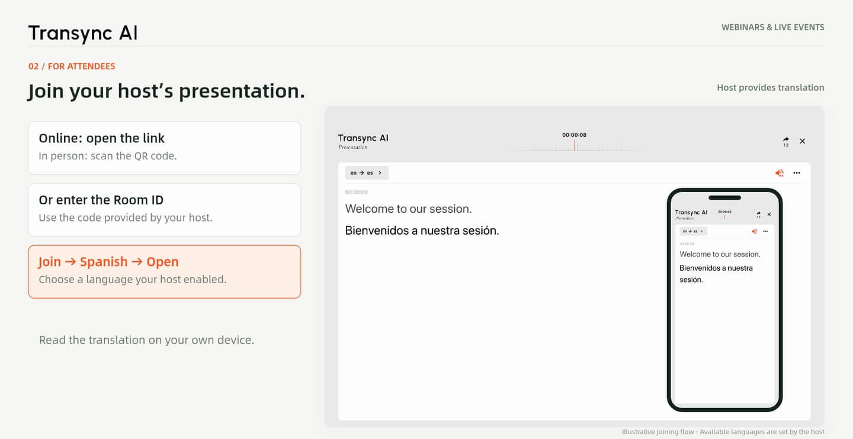Click "Welcome to our session." on the phone screen

click(720, 254)
